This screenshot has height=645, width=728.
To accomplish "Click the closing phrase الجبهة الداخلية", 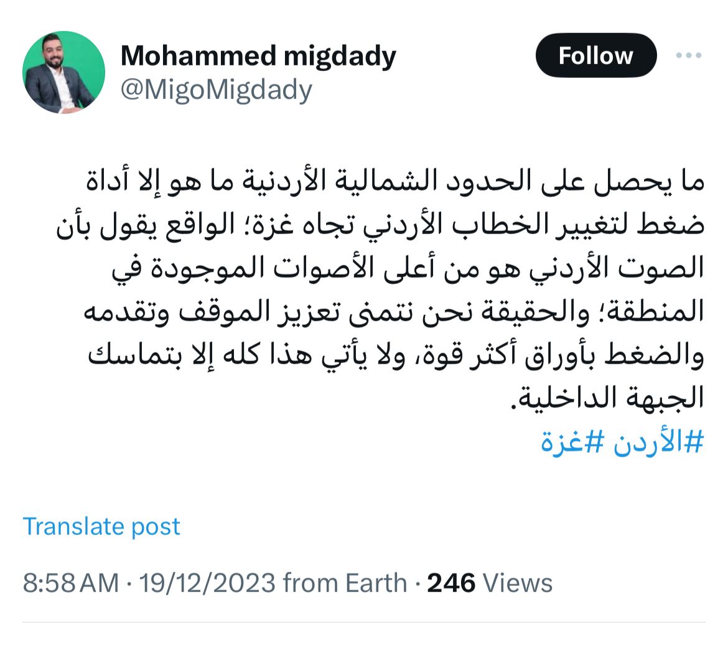I will click(607, 398).
